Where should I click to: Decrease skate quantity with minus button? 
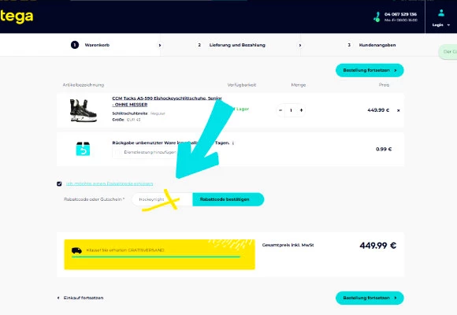[281, 110]
